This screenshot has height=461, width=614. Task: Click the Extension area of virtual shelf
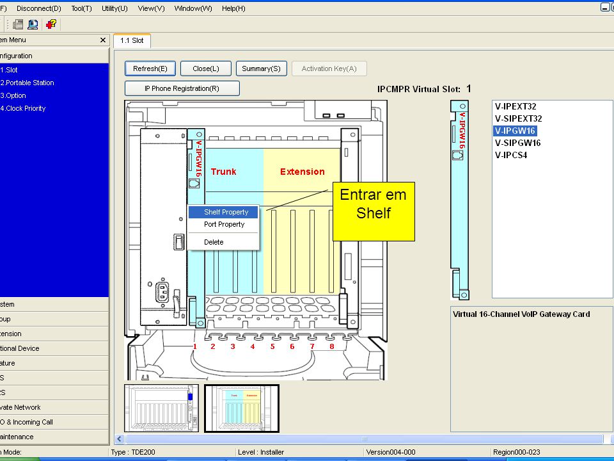302,172
